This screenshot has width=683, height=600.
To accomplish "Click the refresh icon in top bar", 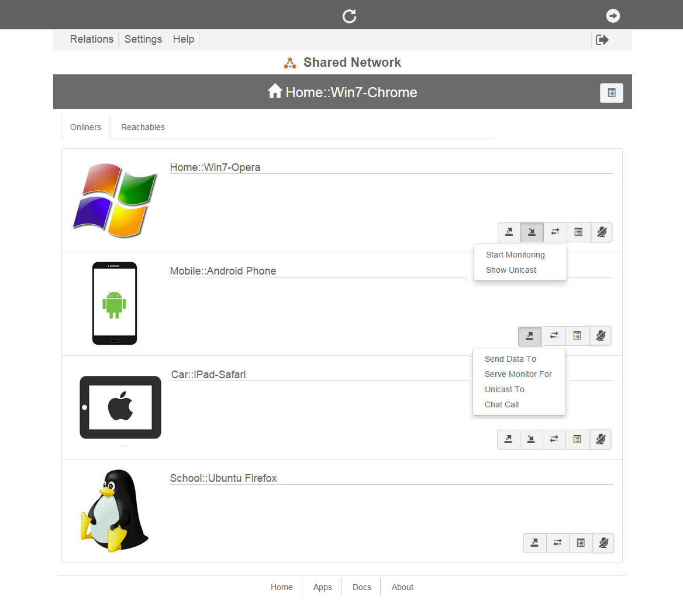I will click(x=349, y=16).
